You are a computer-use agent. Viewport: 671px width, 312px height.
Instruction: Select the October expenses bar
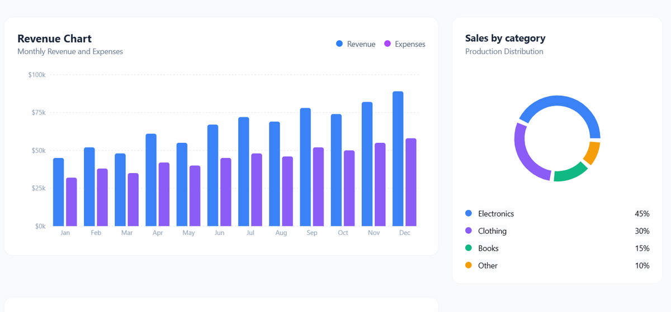click(x=349, y=188)
